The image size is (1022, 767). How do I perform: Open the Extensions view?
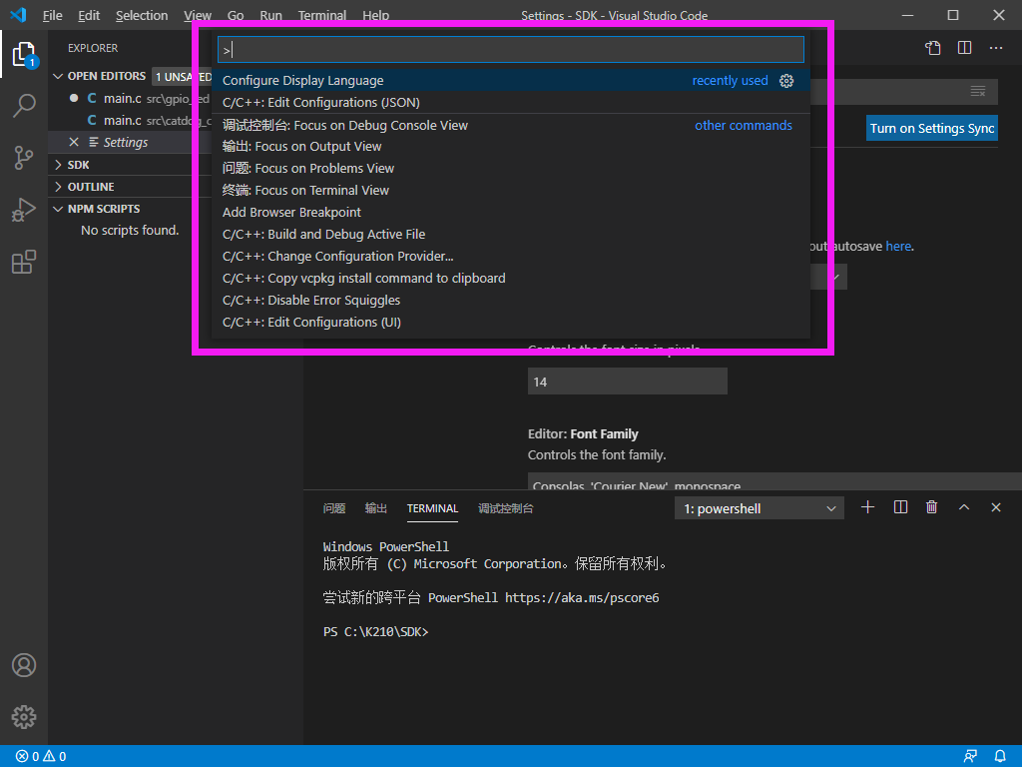coord(24,262)
